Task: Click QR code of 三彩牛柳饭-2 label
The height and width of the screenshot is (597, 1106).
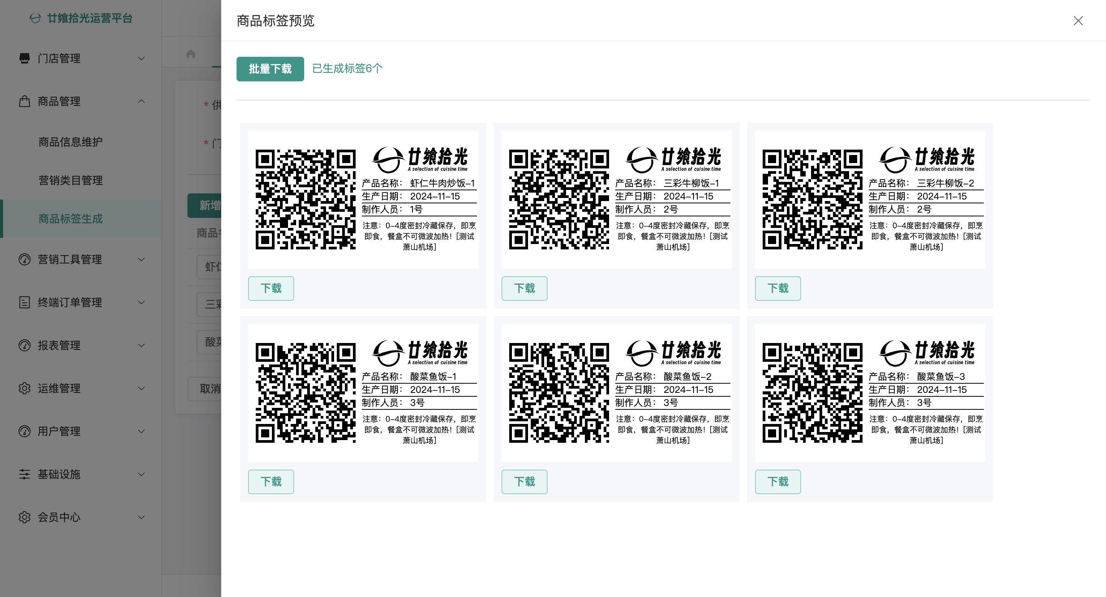Action: point(812,200)
